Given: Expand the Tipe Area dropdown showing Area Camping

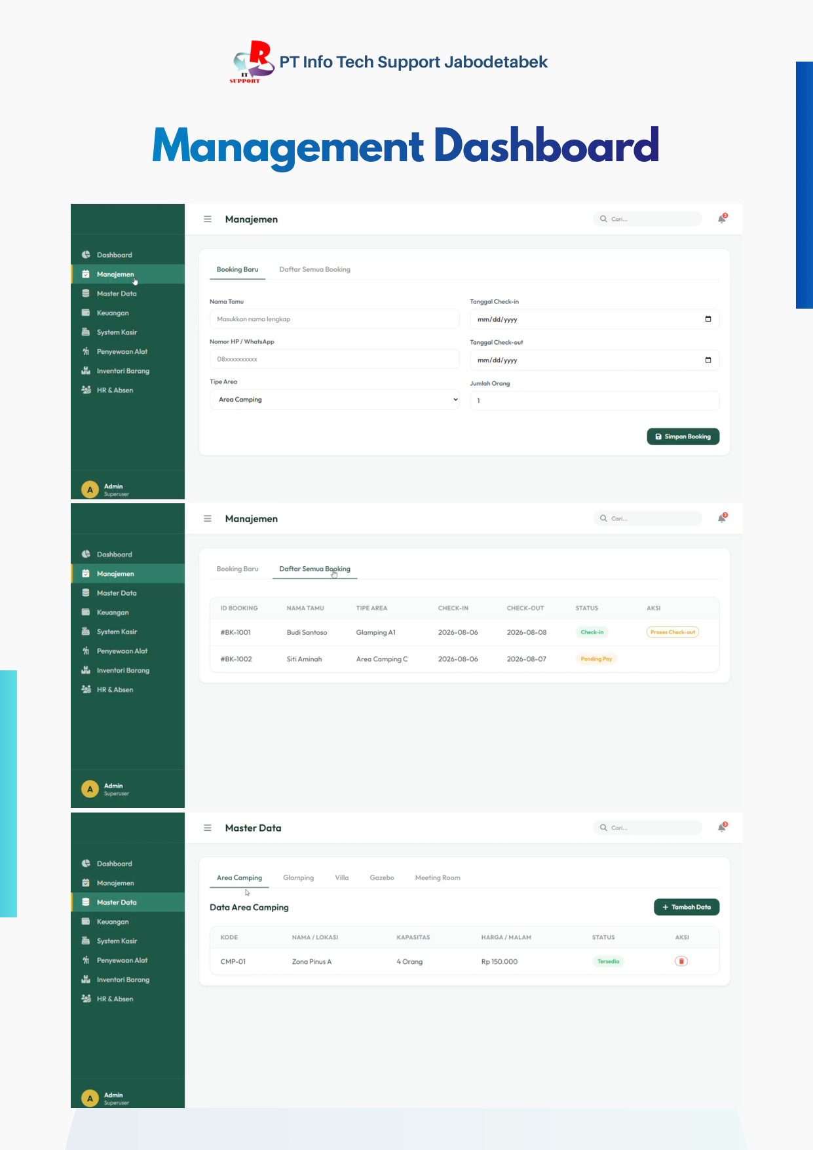Looking at the screenshot, I should point(334,400).
